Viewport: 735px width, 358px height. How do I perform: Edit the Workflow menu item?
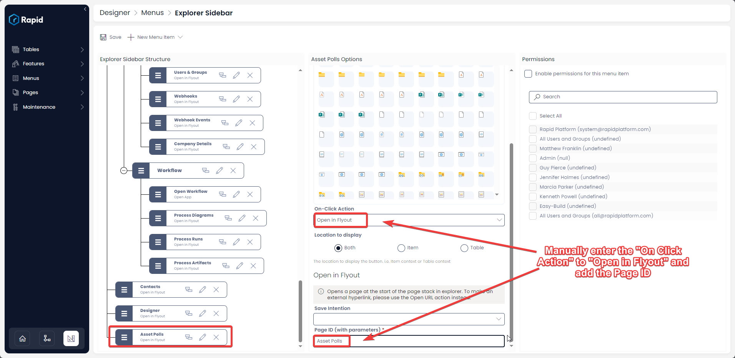[x=220, y=171]
